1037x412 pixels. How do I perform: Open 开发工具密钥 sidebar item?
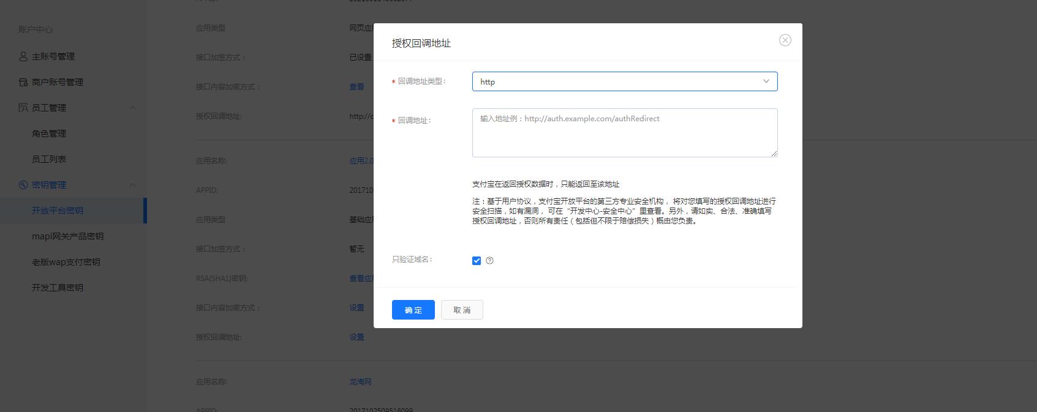click(x=58, y=288)
